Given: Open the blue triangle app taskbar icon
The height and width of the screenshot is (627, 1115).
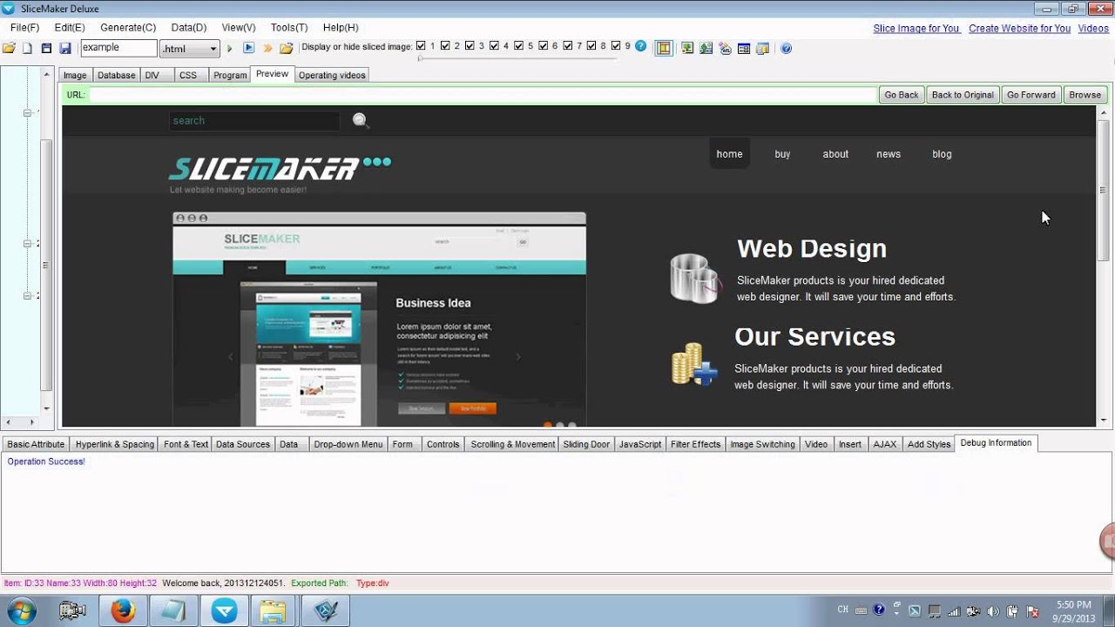Looking at the screenshot, I should (x=224, y=611).
